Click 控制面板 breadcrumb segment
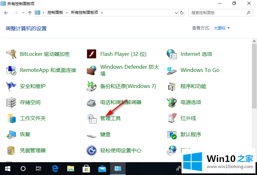 [x=55, y=13]
